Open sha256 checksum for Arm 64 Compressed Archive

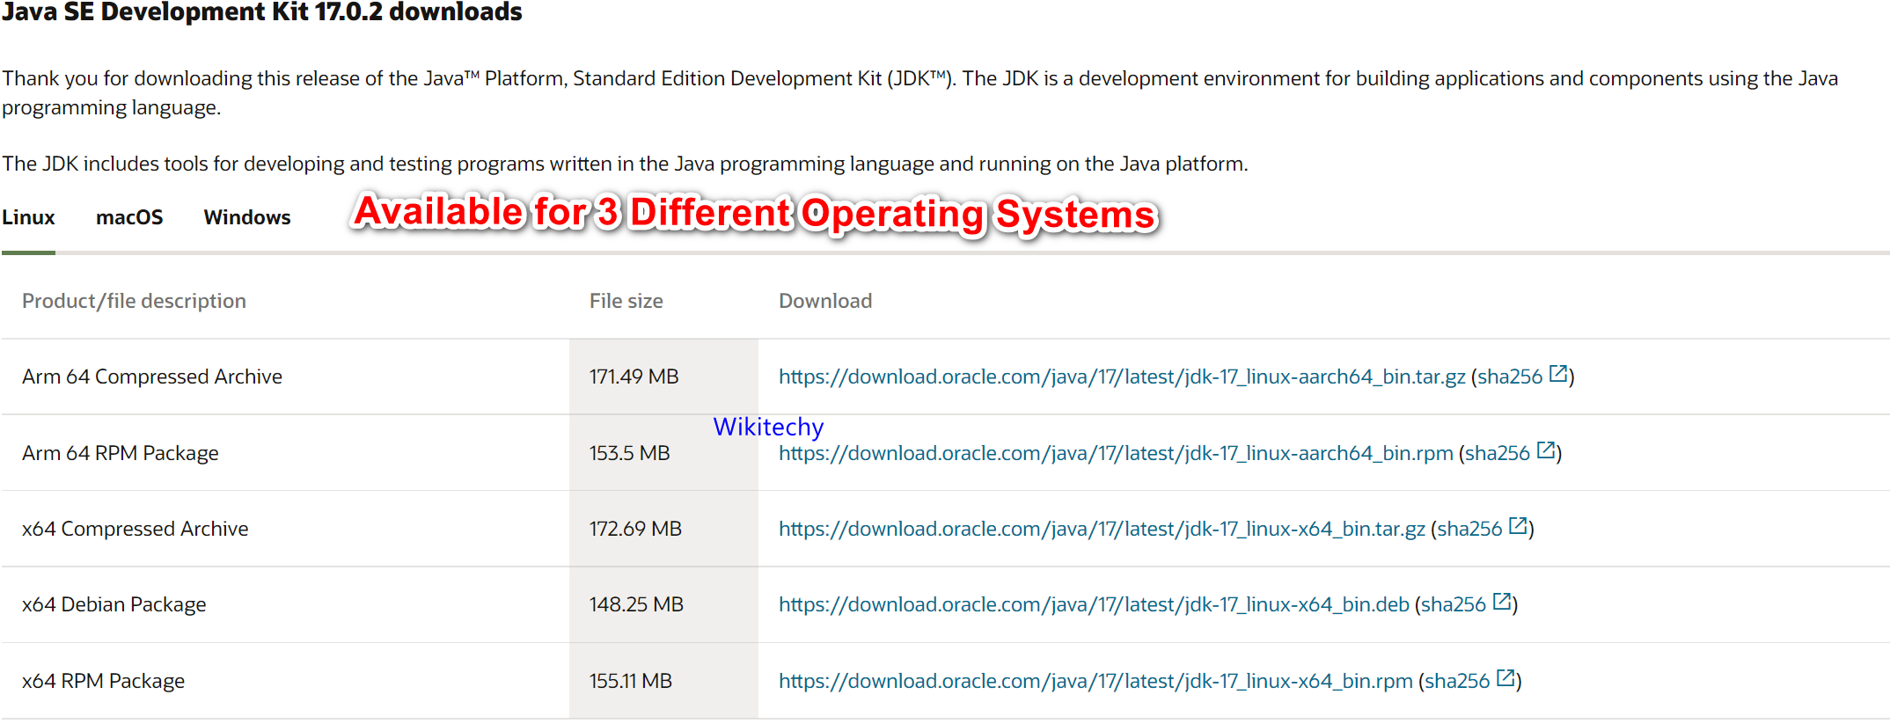1509,377
